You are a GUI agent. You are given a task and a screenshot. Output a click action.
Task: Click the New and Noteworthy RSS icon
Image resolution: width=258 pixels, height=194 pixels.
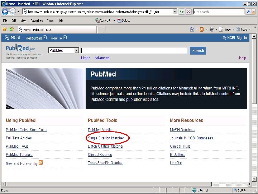40,162
